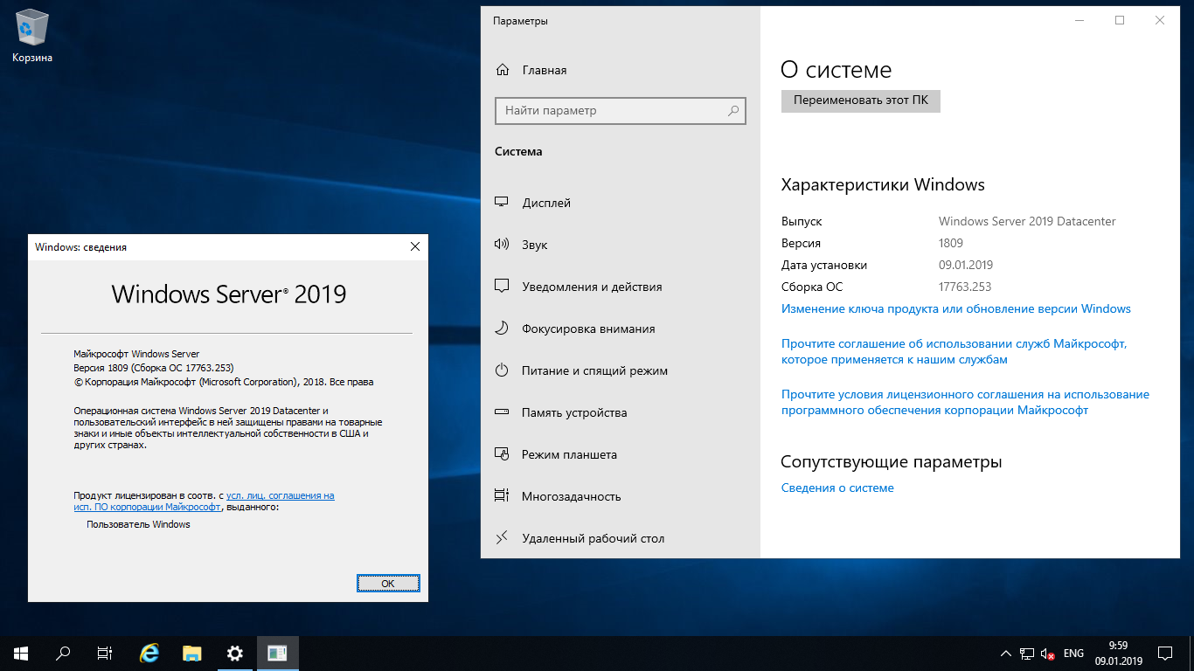
Task: Open the Microsoft services agreement link
Action: pos(955,352)
